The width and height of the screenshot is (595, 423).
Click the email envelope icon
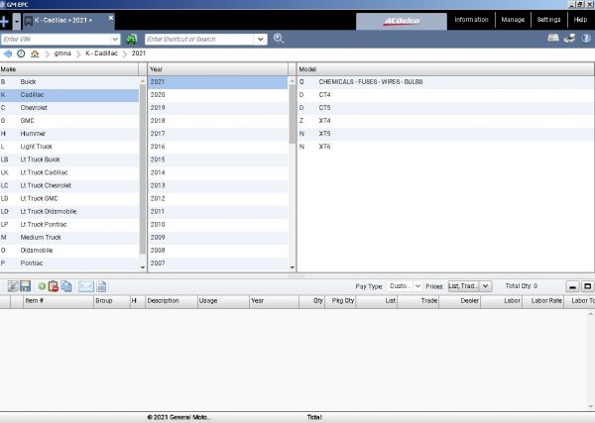click(85, 286)
